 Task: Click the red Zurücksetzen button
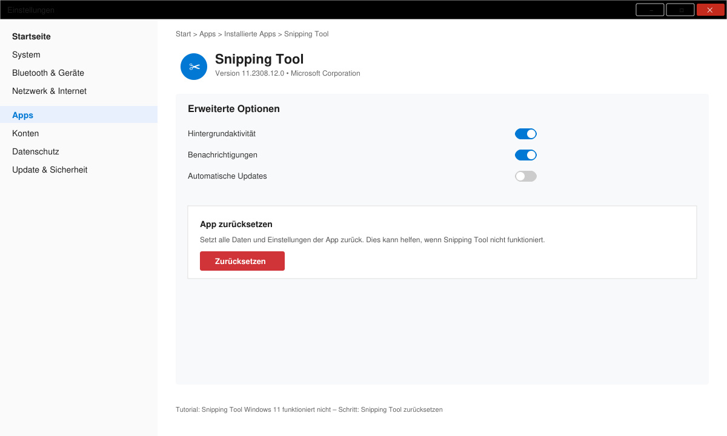[242, 261]
